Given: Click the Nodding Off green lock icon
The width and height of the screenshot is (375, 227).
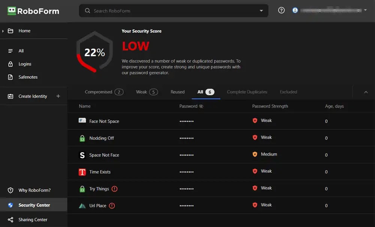Looking at the screenshot, I should coord(82,138).
